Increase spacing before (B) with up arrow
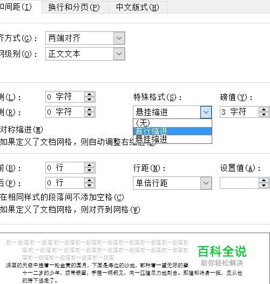 90,165
